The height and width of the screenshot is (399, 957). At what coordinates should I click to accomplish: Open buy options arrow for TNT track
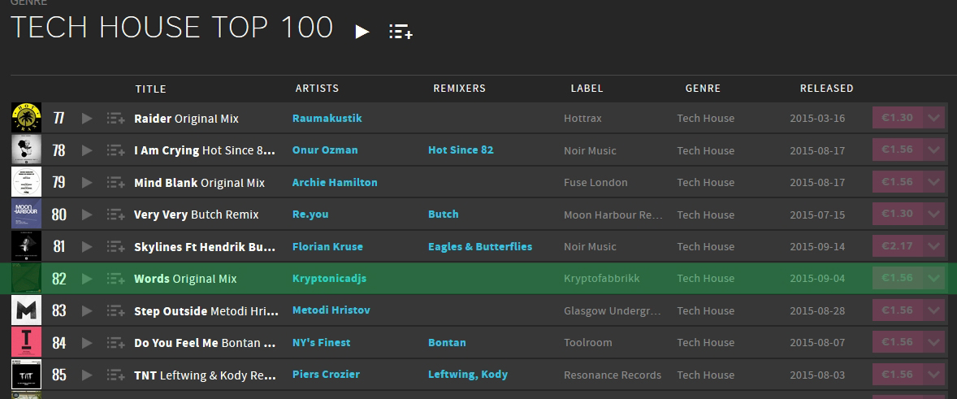[x=934, y=375]
